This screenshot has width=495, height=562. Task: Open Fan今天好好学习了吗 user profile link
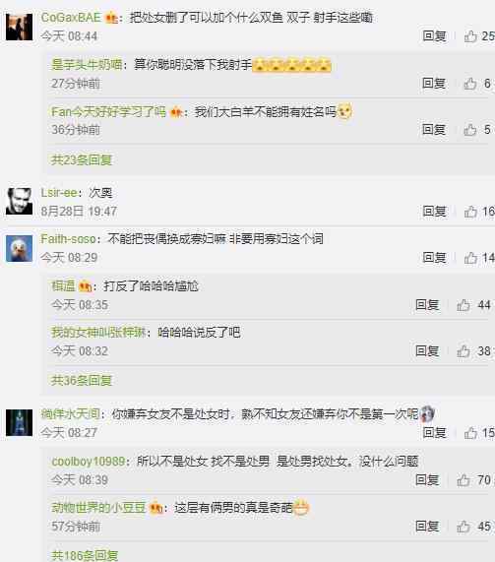coord(108,112)
